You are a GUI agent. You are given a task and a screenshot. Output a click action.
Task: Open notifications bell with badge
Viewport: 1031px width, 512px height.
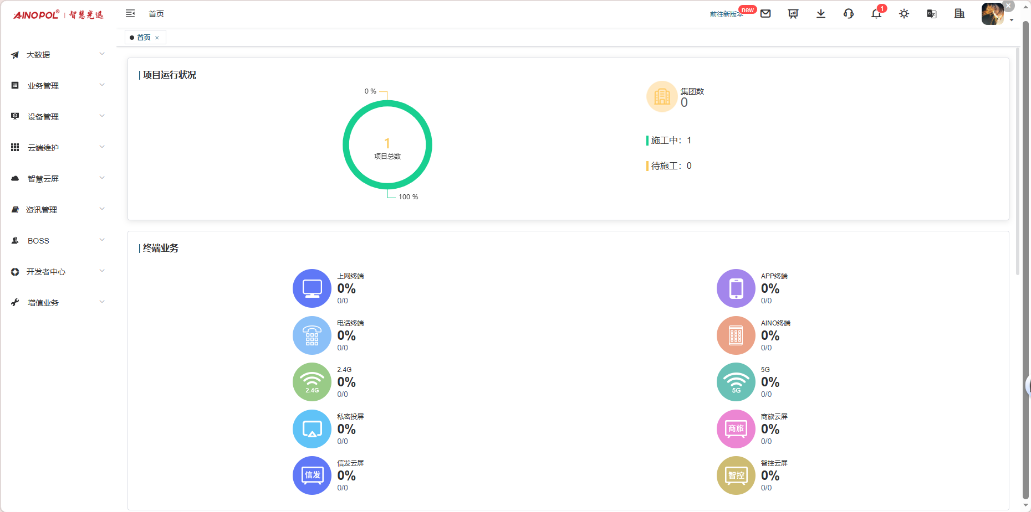[876, 14]
